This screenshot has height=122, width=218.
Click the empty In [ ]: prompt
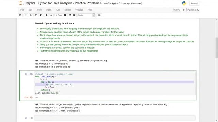tap(29, 118)
